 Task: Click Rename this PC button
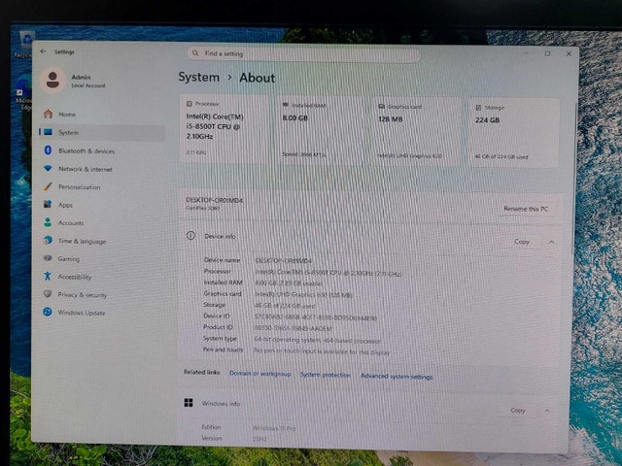click(527, 209)
